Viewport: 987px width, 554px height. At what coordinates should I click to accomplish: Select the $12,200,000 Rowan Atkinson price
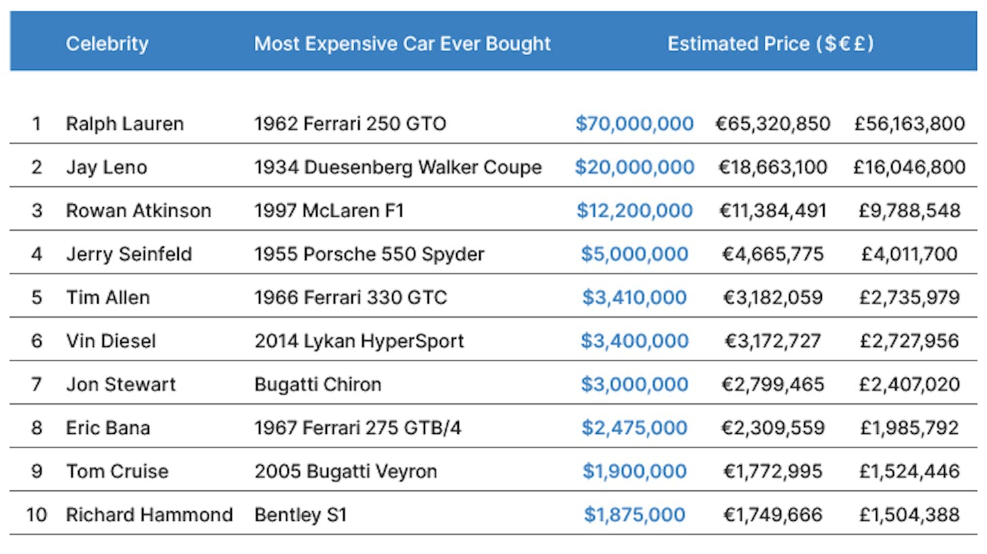(x=634, y=210)
